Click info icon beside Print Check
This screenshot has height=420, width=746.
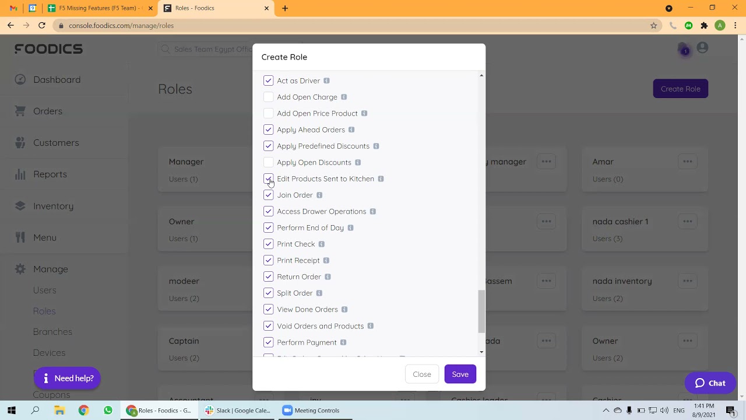click(x=321, y=244)
